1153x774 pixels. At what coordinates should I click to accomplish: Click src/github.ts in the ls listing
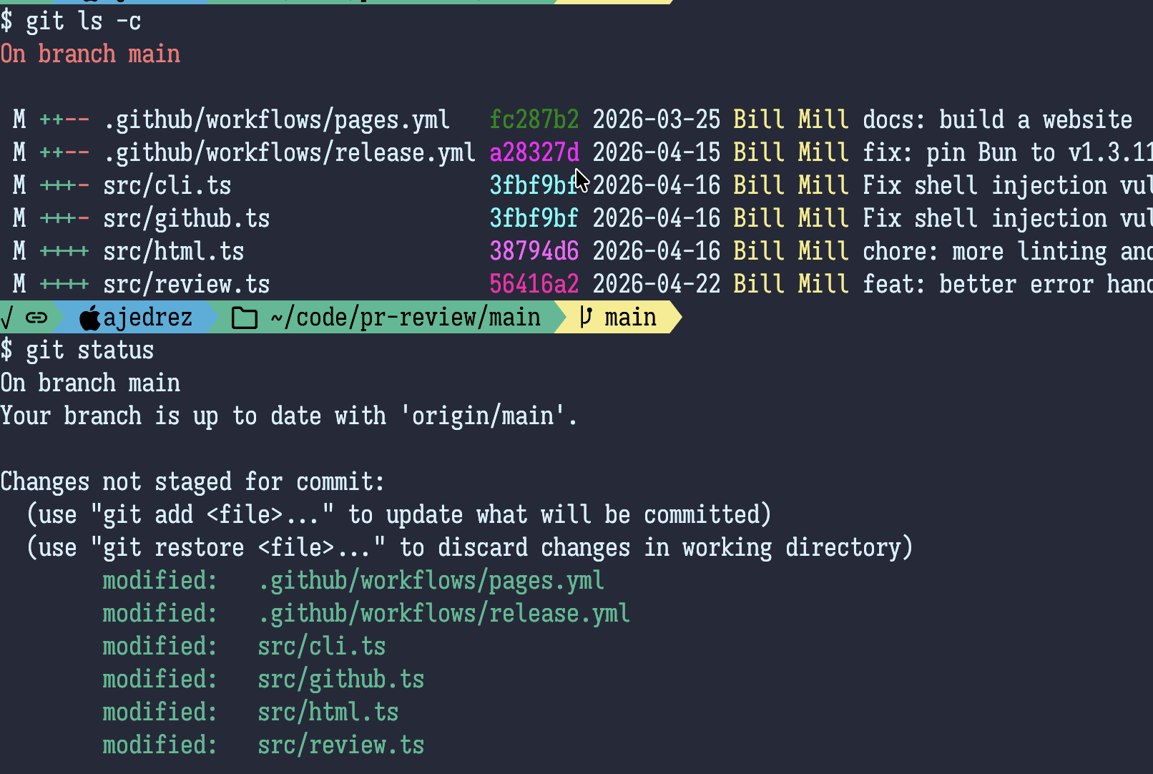point(186,219)
